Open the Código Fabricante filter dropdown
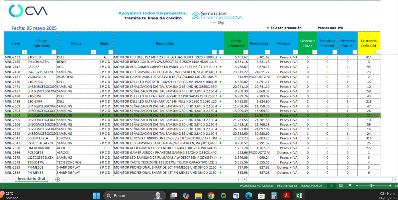398x200 pixels. (54, 52)
